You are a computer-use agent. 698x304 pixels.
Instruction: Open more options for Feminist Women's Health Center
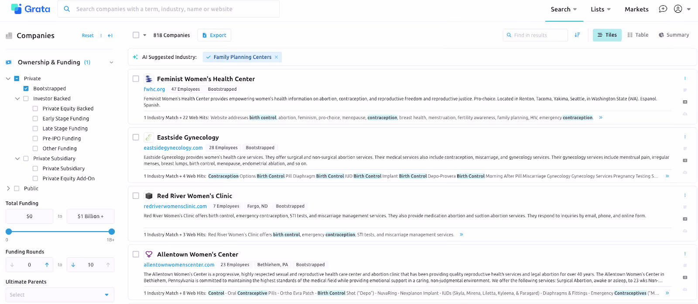(685, 79)
